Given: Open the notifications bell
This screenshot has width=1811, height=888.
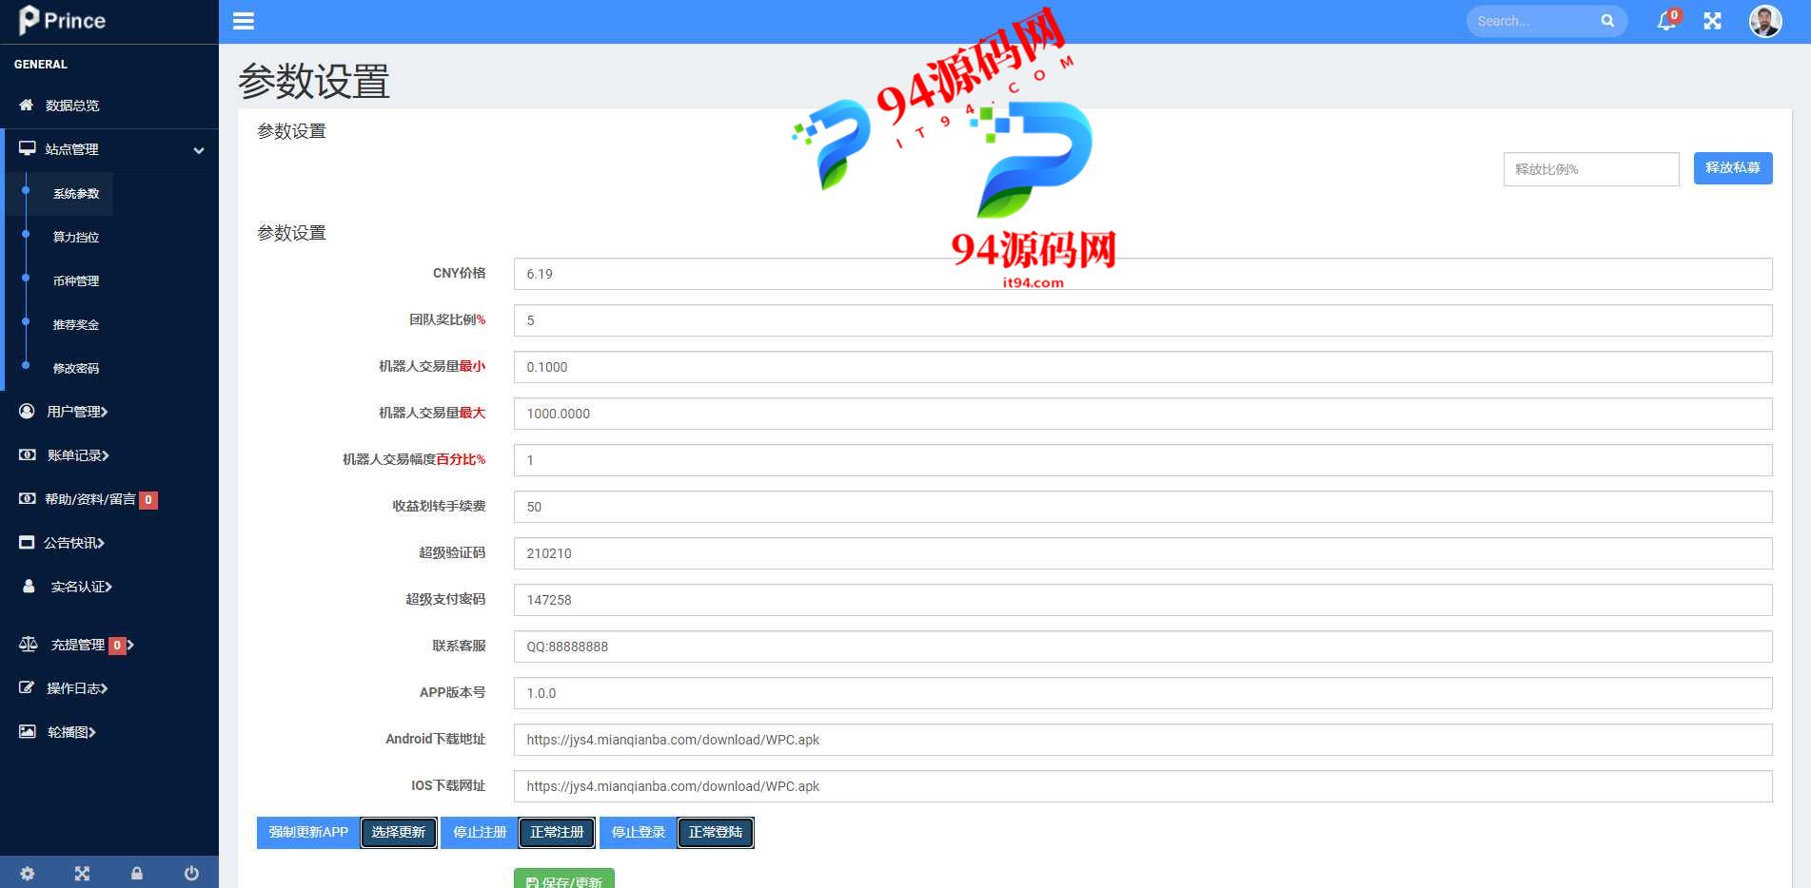Looking at the screenshot, I should click(x=1666, y=21).
